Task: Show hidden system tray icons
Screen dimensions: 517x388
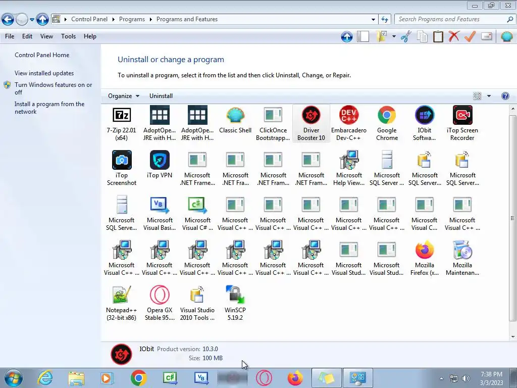Action: pos(441,378)
